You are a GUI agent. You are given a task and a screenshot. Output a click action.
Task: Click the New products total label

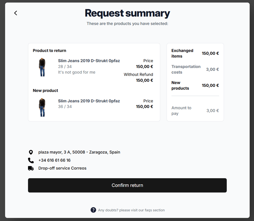click(180, 85)
